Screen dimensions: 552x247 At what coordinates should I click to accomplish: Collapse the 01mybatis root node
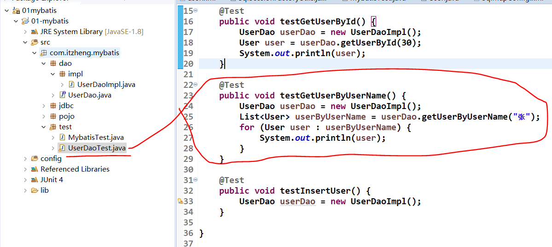[7, 11]
